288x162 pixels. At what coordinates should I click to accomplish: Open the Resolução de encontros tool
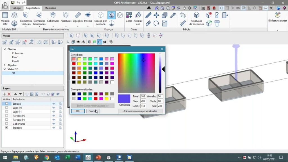pos(196,15)
